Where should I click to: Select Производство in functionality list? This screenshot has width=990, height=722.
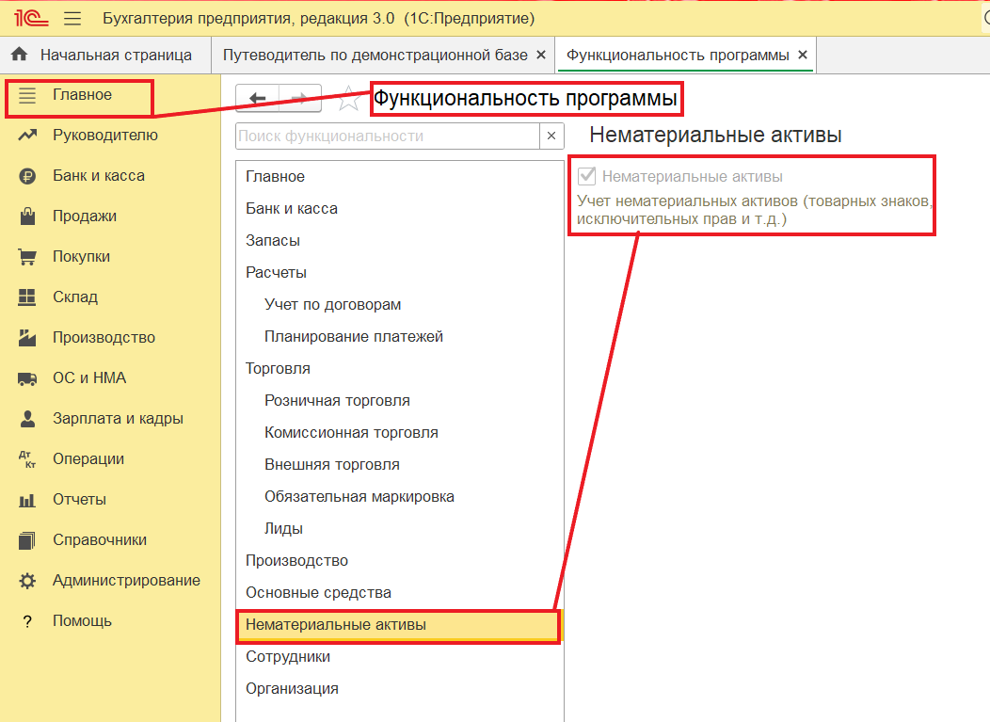point(400,561)
